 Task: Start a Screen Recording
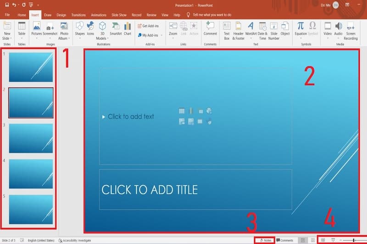point(350,31)
